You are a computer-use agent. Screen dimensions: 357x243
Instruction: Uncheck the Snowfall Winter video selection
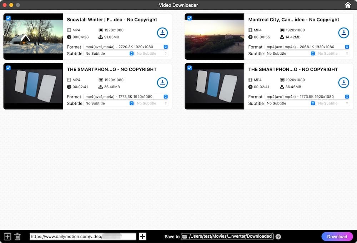8,18
